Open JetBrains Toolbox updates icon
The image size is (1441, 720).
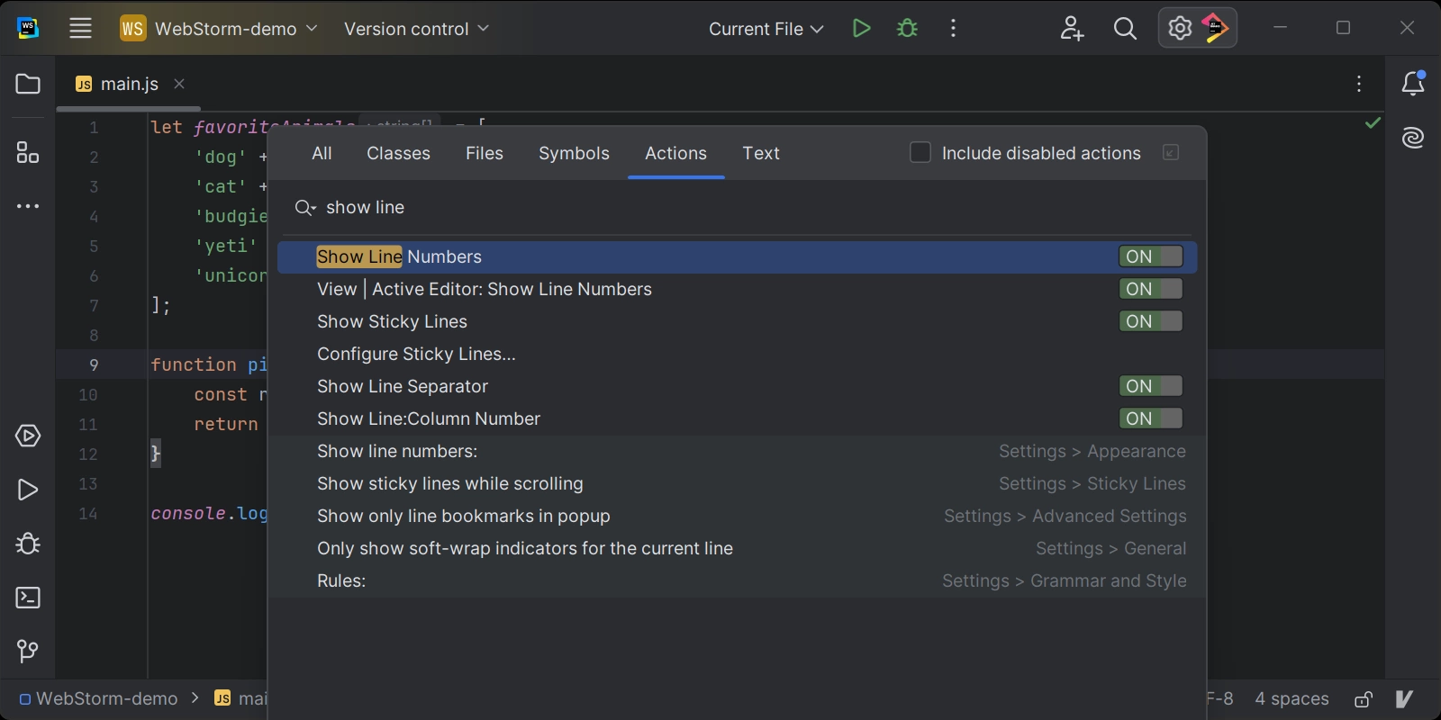click(1215, 28)
